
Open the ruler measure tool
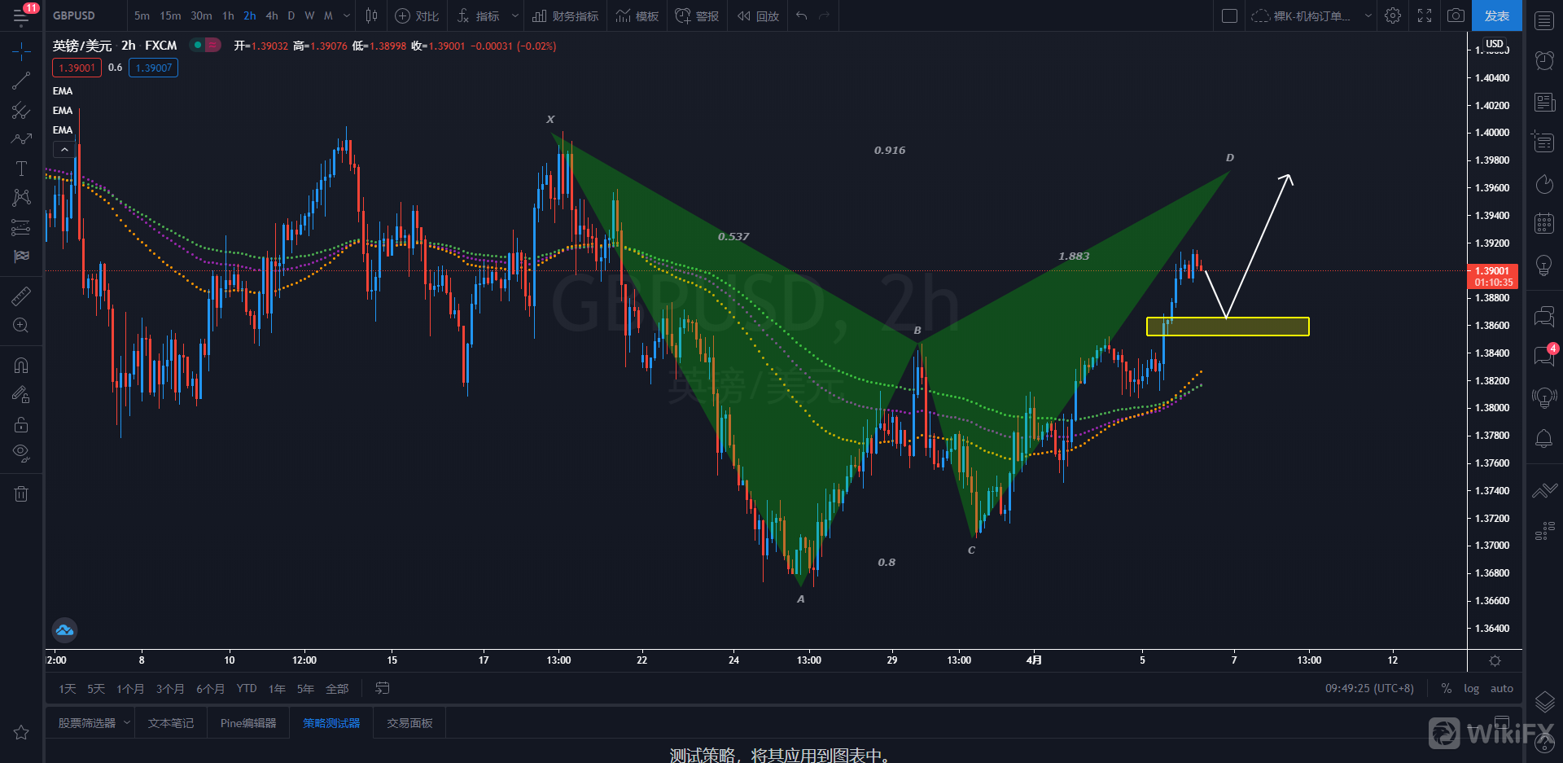click(x=21, y=296)
